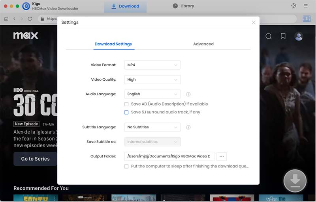
Task: Enable Save AD Audio Description option
Action: pyautogui.click(x=126, y=104)
